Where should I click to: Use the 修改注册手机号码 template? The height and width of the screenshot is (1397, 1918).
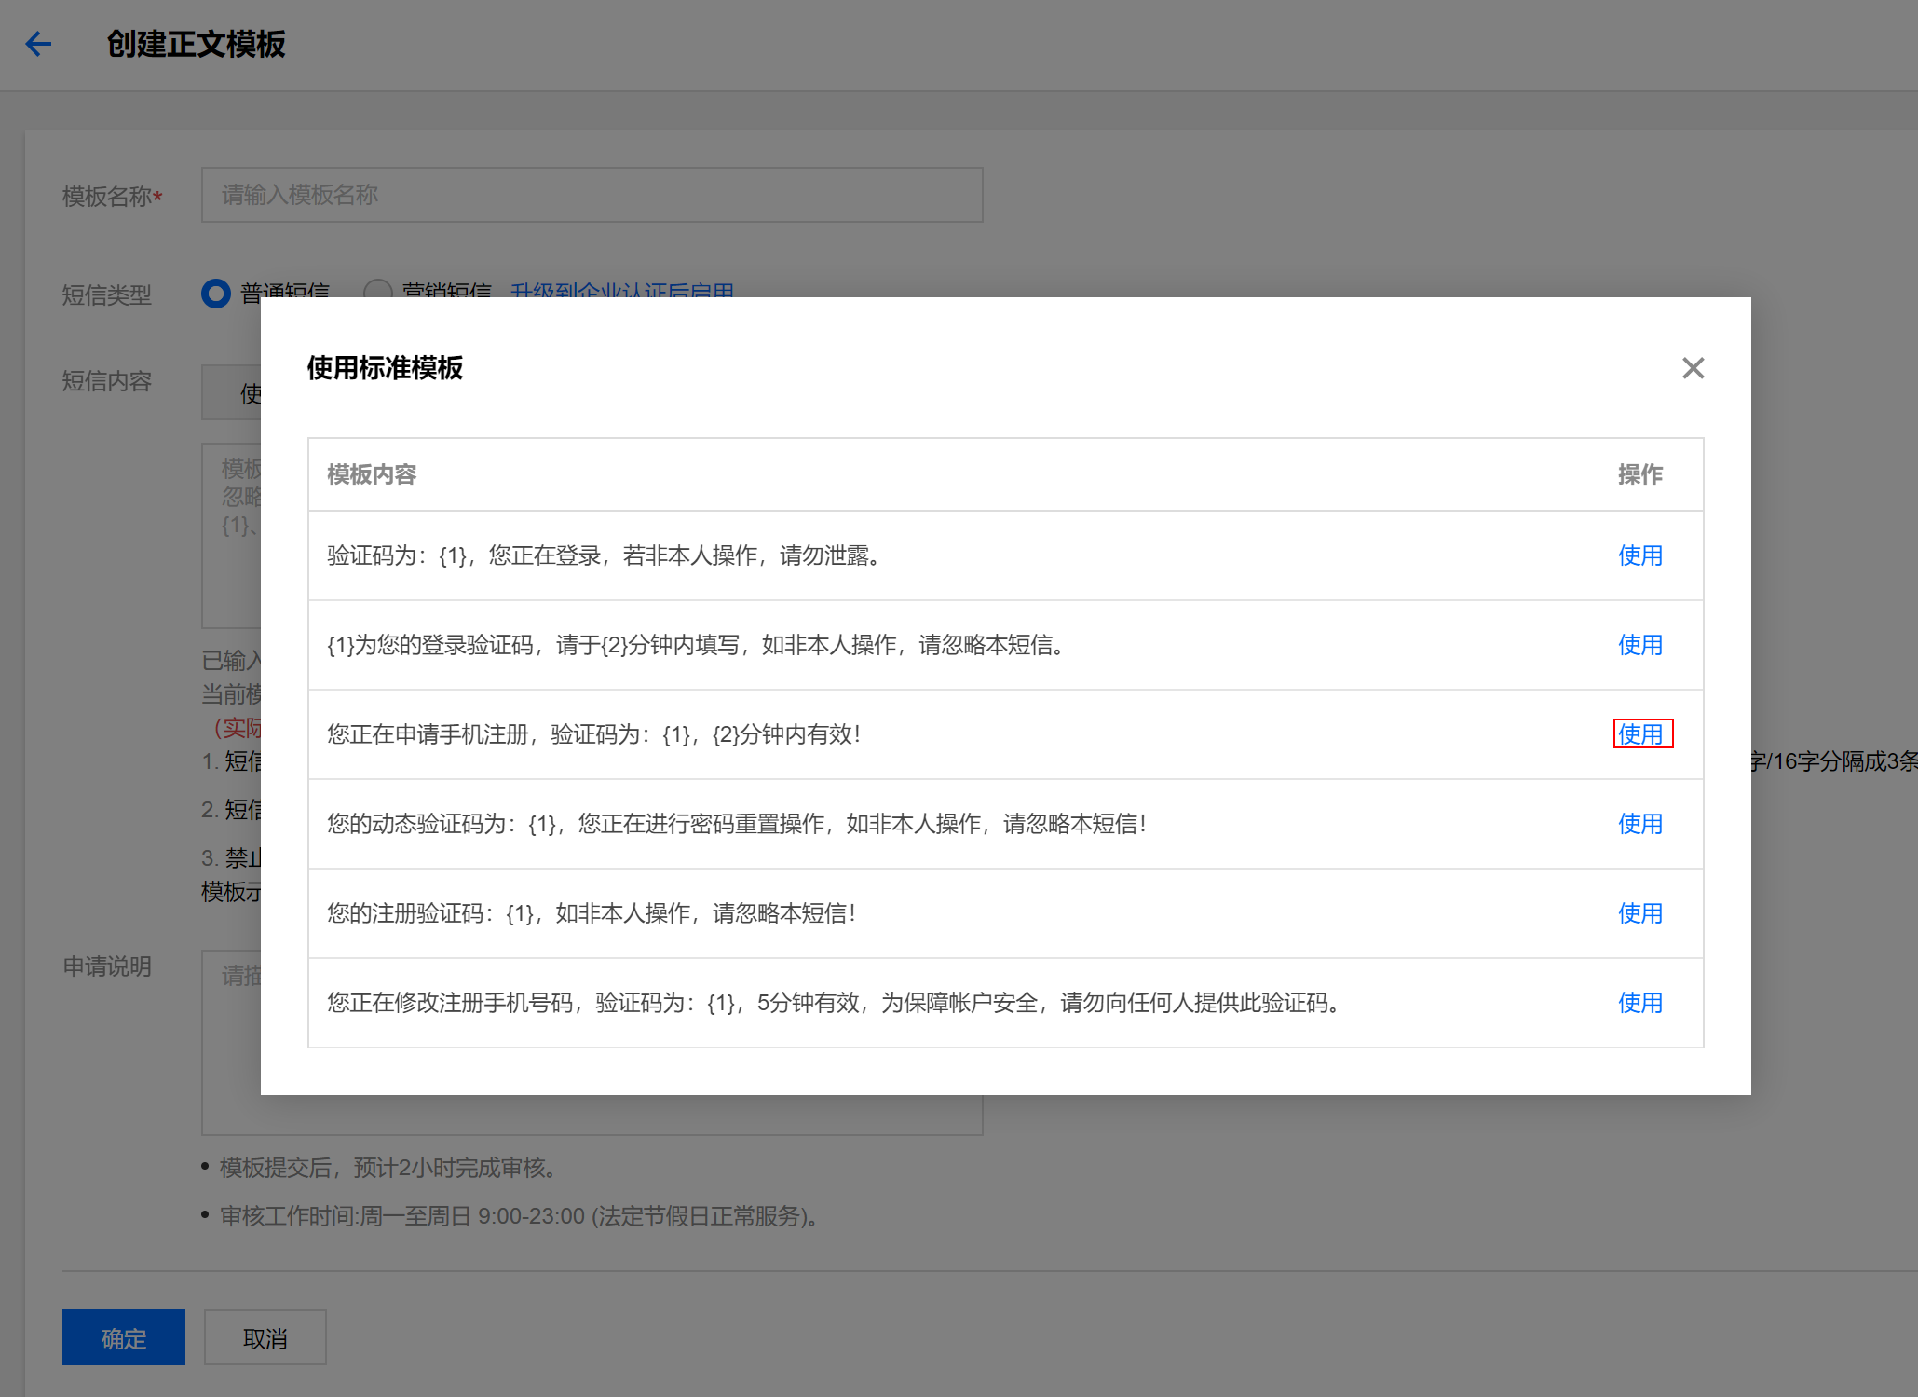tap(1639, 1003)
